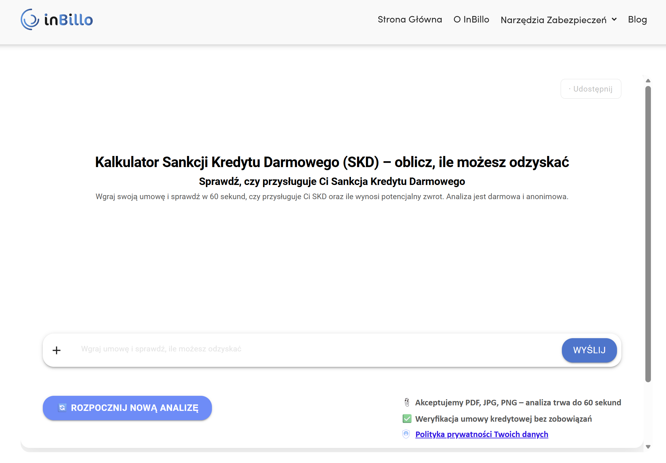Click the Udostępnij share button
Viewport: 666px width, 463px height.
point(591,89)
